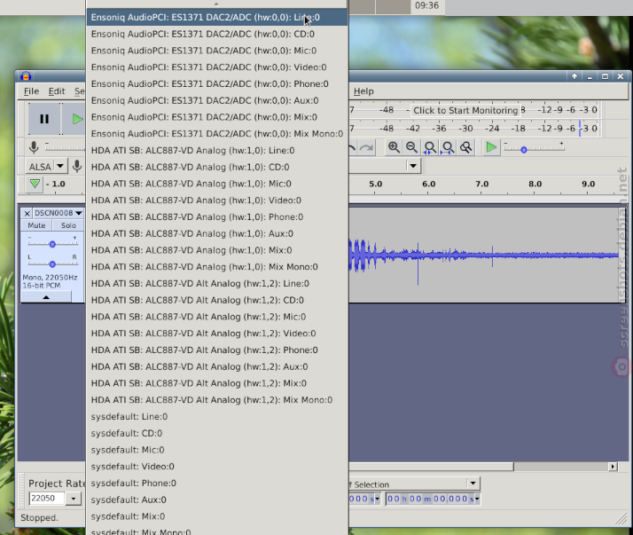
Task: Select sysdefault: Phone:0 entry
Action: (217, 483)
